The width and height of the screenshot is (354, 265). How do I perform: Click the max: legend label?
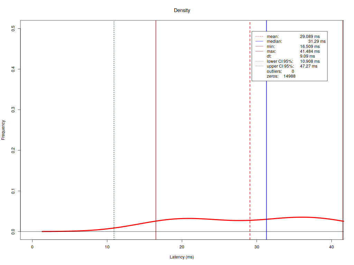pos(271,51)
